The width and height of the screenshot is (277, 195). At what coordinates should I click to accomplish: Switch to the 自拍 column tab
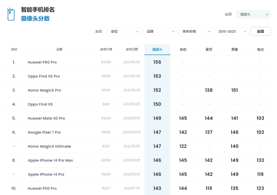[183, 49]
